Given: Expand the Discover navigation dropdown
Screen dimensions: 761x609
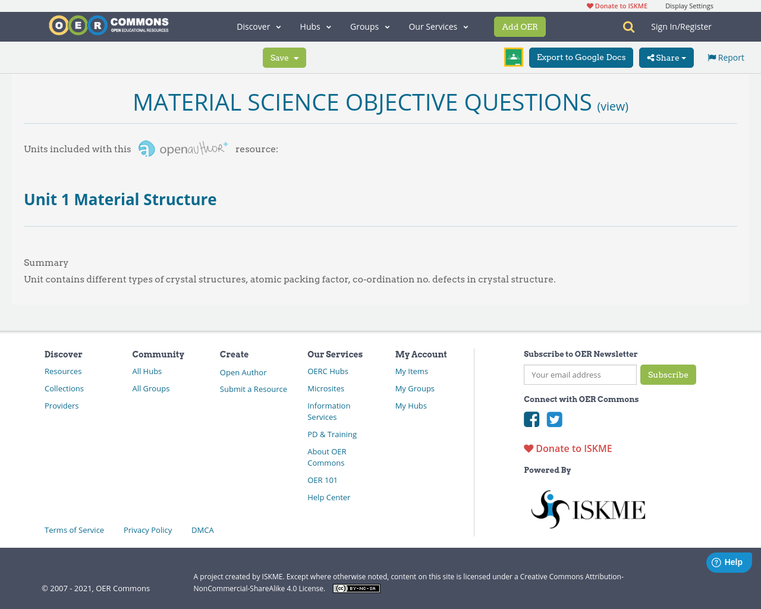Looking at the screenshot, I should tap(258, 26).
